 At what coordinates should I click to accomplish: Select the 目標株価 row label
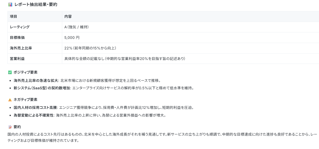tap(17, 38)
